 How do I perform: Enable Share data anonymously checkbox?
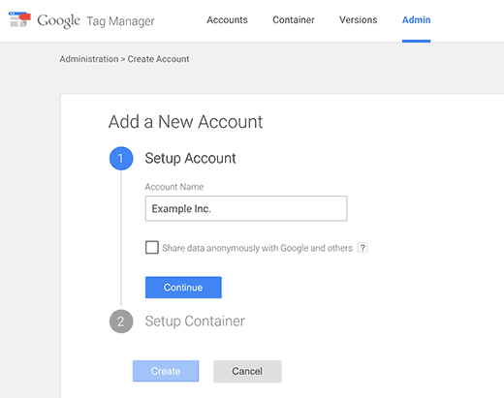(x=152, y=248)
